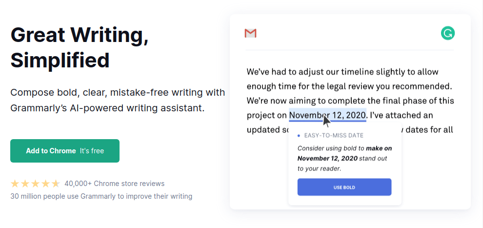Click the Add to Chrome button
Screen dimensions: 483x228
click(x=65, y=151)
